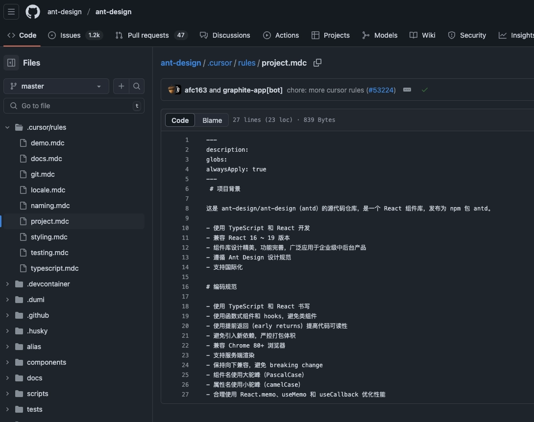
Task: Switch to Blame view
Action: pos(212,120)
